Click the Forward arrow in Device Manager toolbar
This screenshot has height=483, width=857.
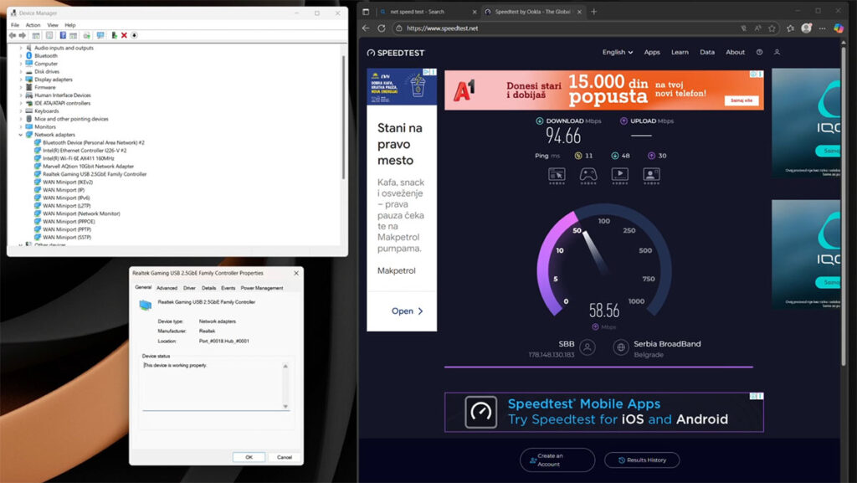pyautogui.click(x=23, y=35)
